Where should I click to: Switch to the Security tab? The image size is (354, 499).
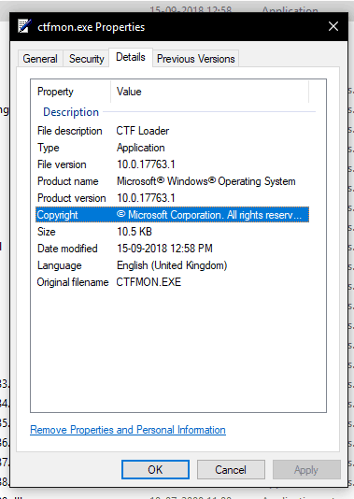[x=87, y=59]
